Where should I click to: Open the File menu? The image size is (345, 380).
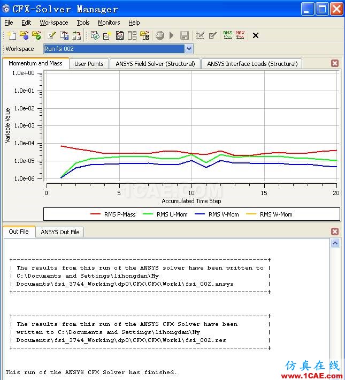(x=9, y=23)
